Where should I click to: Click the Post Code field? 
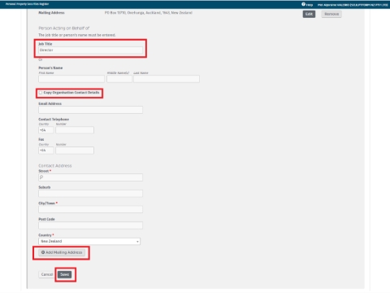[x=90, y=225]
